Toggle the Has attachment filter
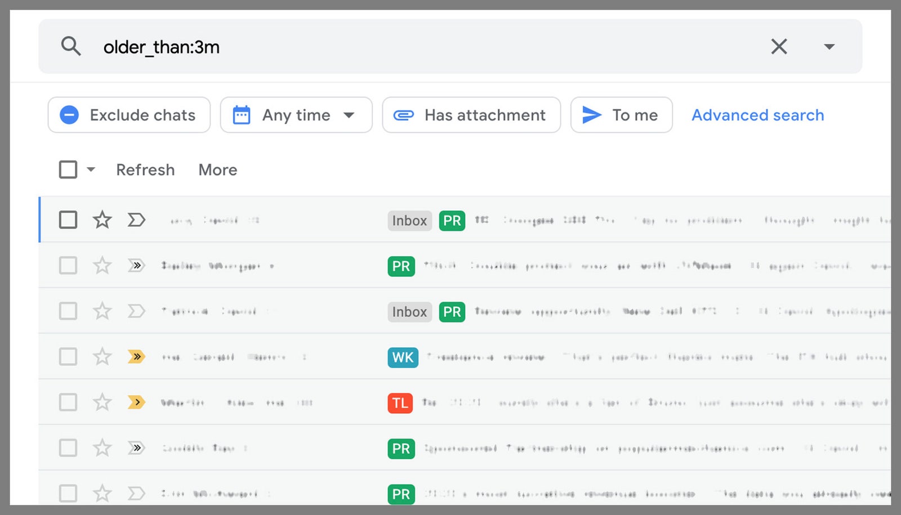The width and height of the screenshot is (901, 515). point(471,115)
